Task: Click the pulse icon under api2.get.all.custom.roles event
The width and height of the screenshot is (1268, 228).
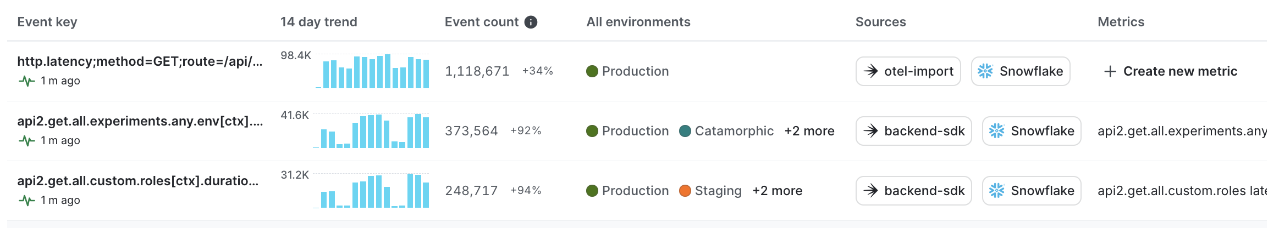Action: (26, 201)
